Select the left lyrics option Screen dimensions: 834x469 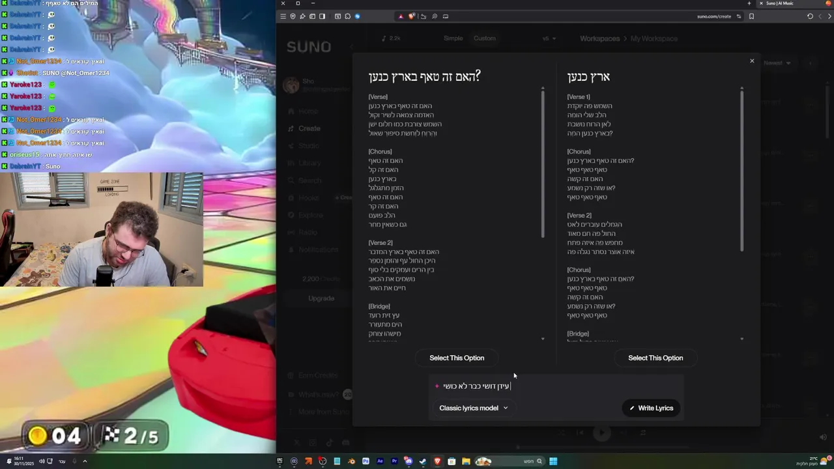pos(457,358)
